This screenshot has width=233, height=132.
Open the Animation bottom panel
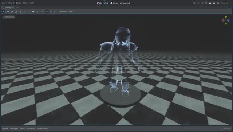pos(31,129)
